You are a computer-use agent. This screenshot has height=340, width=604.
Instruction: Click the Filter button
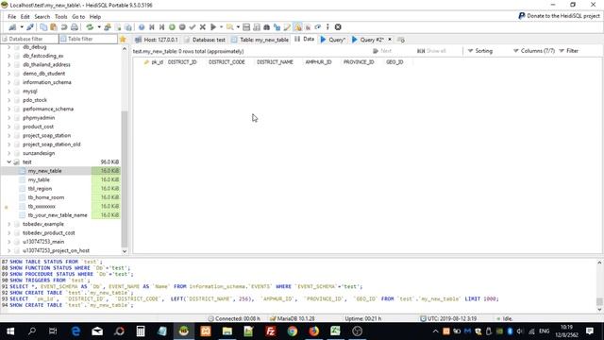click(x=568, y=51)
